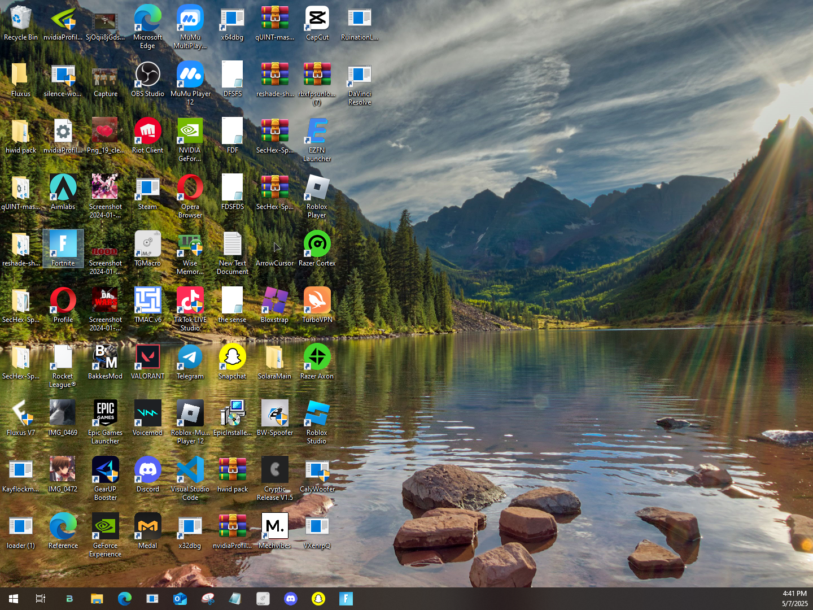Select the NVIDIA GeForce desktop icon
The height and width of the screenshot is (610, 813).
pyautogui.click(x=190, y=140)
